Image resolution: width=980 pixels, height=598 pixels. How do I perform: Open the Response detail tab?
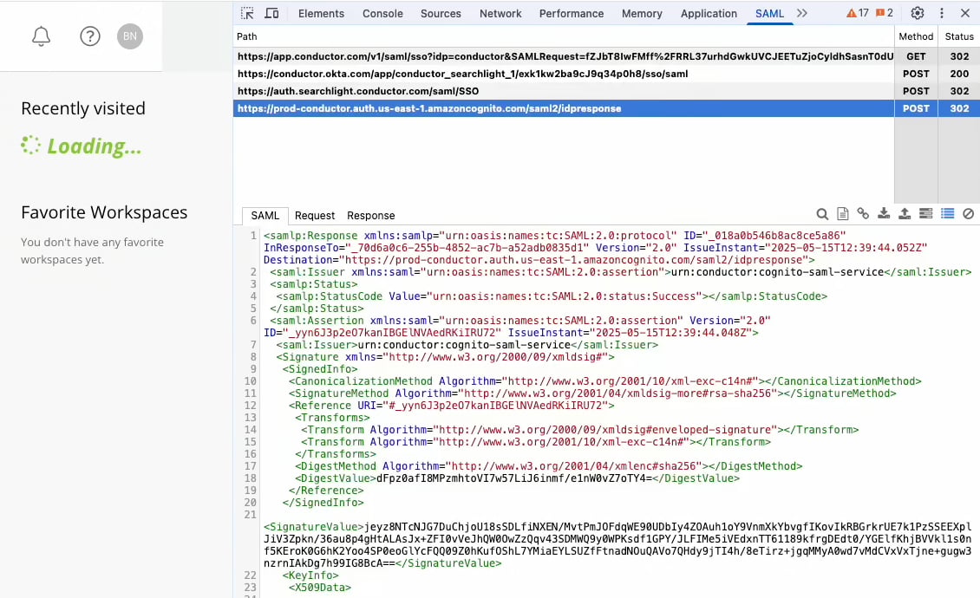point(371,216)
